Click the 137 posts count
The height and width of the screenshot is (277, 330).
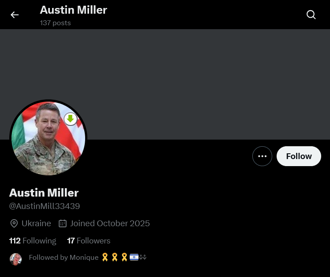tap(55, 23)
